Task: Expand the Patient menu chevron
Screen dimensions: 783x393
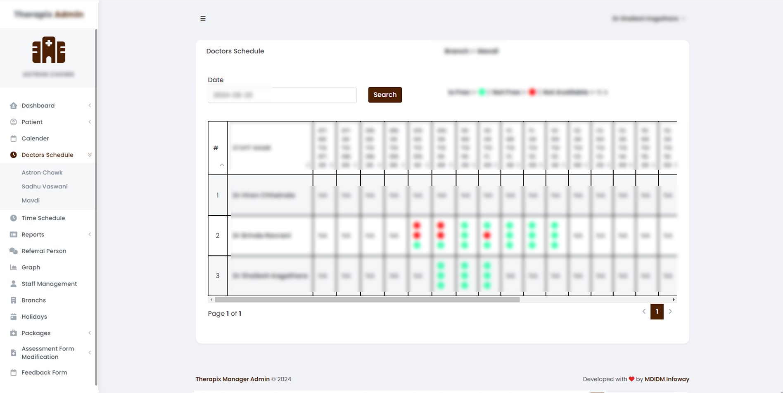Action: click(90, 122)
